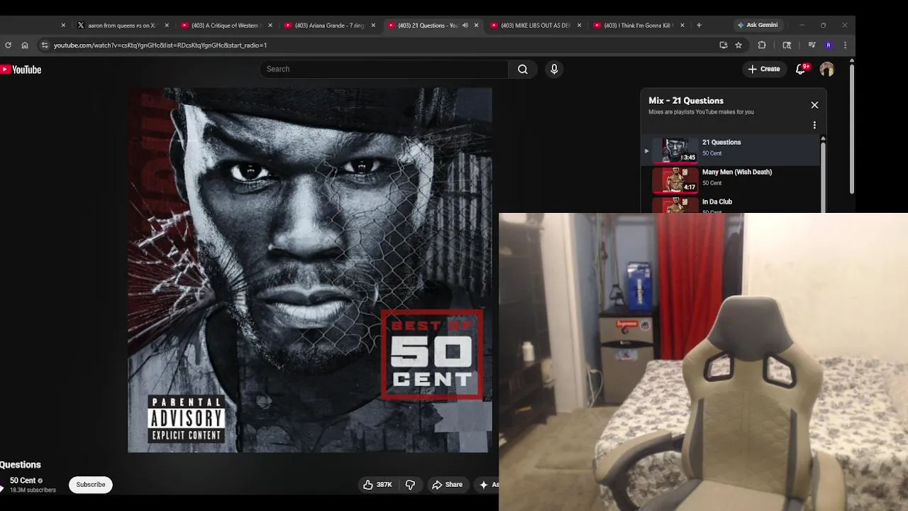This screenshot has width=908, height=511.
Task: Close the Ariana Grande - 7 rings tab
Action: [373, 25]
